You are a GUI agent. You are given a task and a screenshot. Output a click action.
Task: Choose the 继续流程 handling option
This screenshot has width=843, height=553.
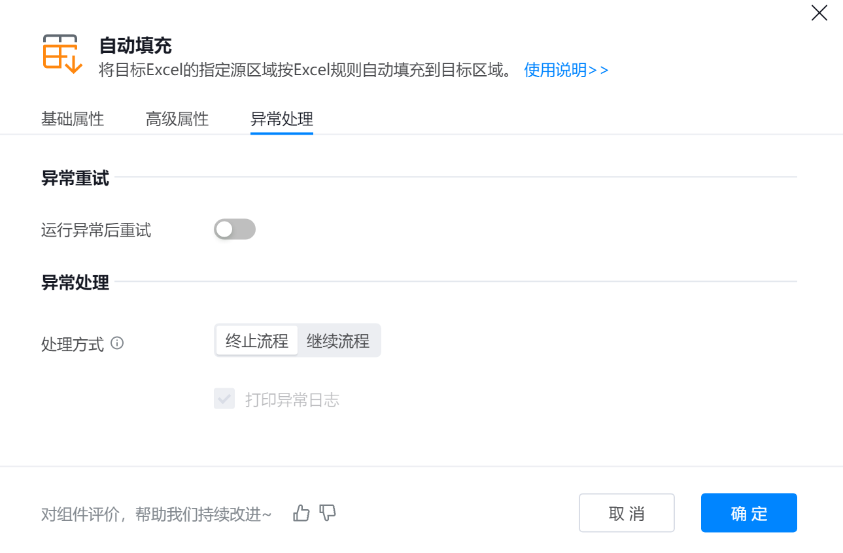[338, 341]
